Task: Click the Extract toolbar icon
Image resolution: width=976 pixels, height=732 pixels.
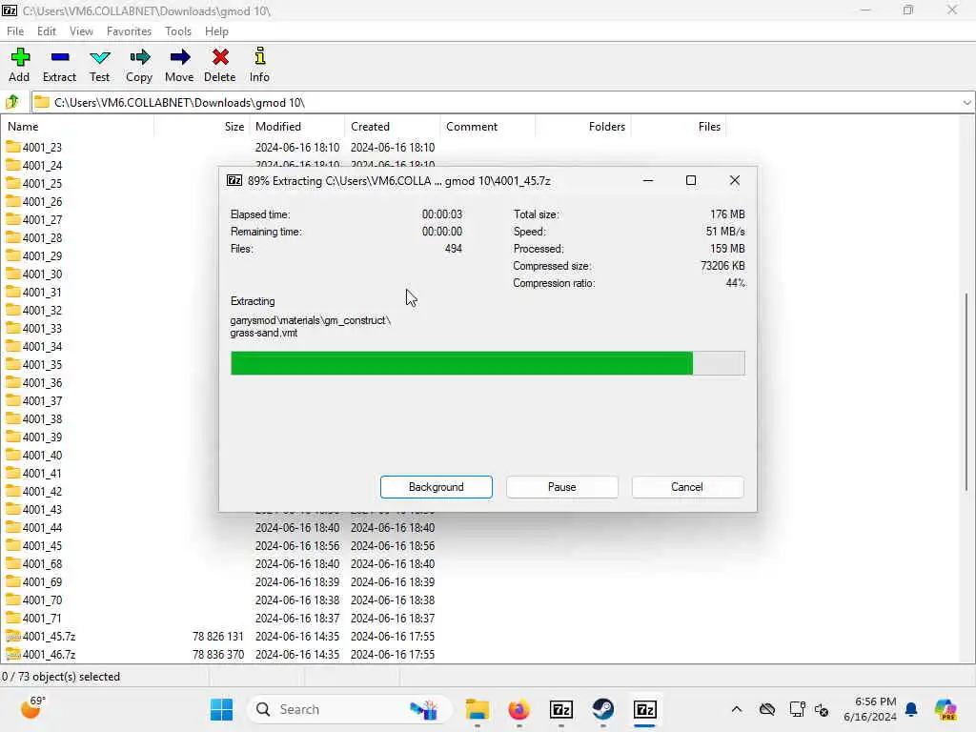Action: [60, 57]
